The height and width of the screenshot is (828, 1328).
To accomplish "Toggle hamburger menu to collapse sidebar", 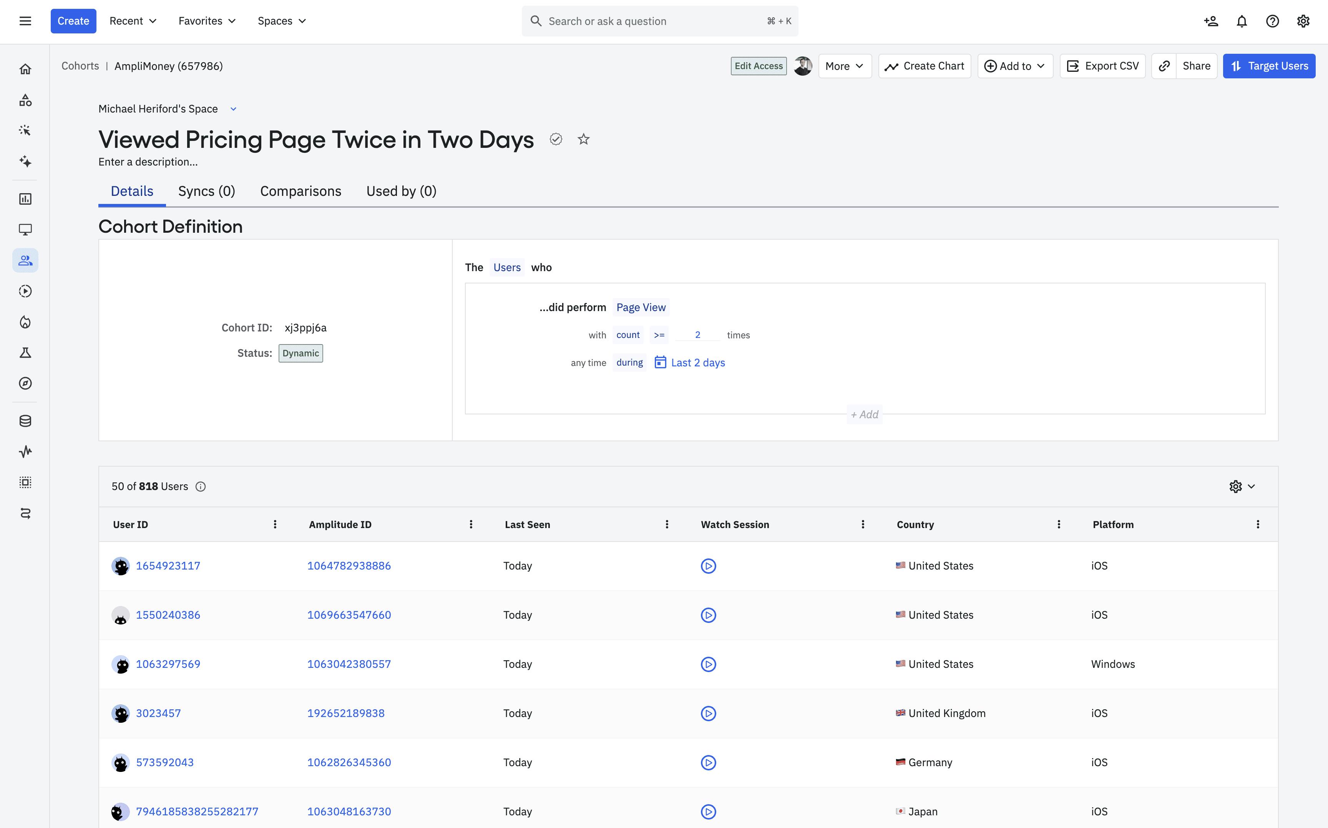I will (25, 22).
